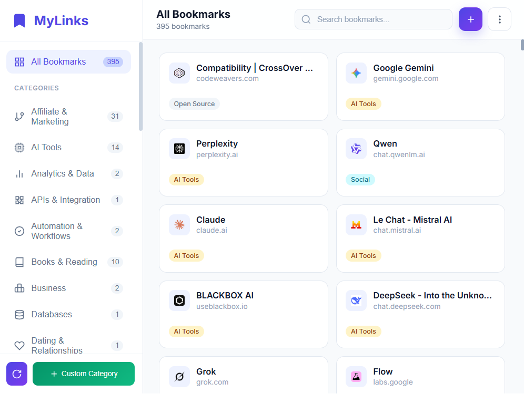
Task: Click the purple + add bookmark button
Action: [470, 19]
